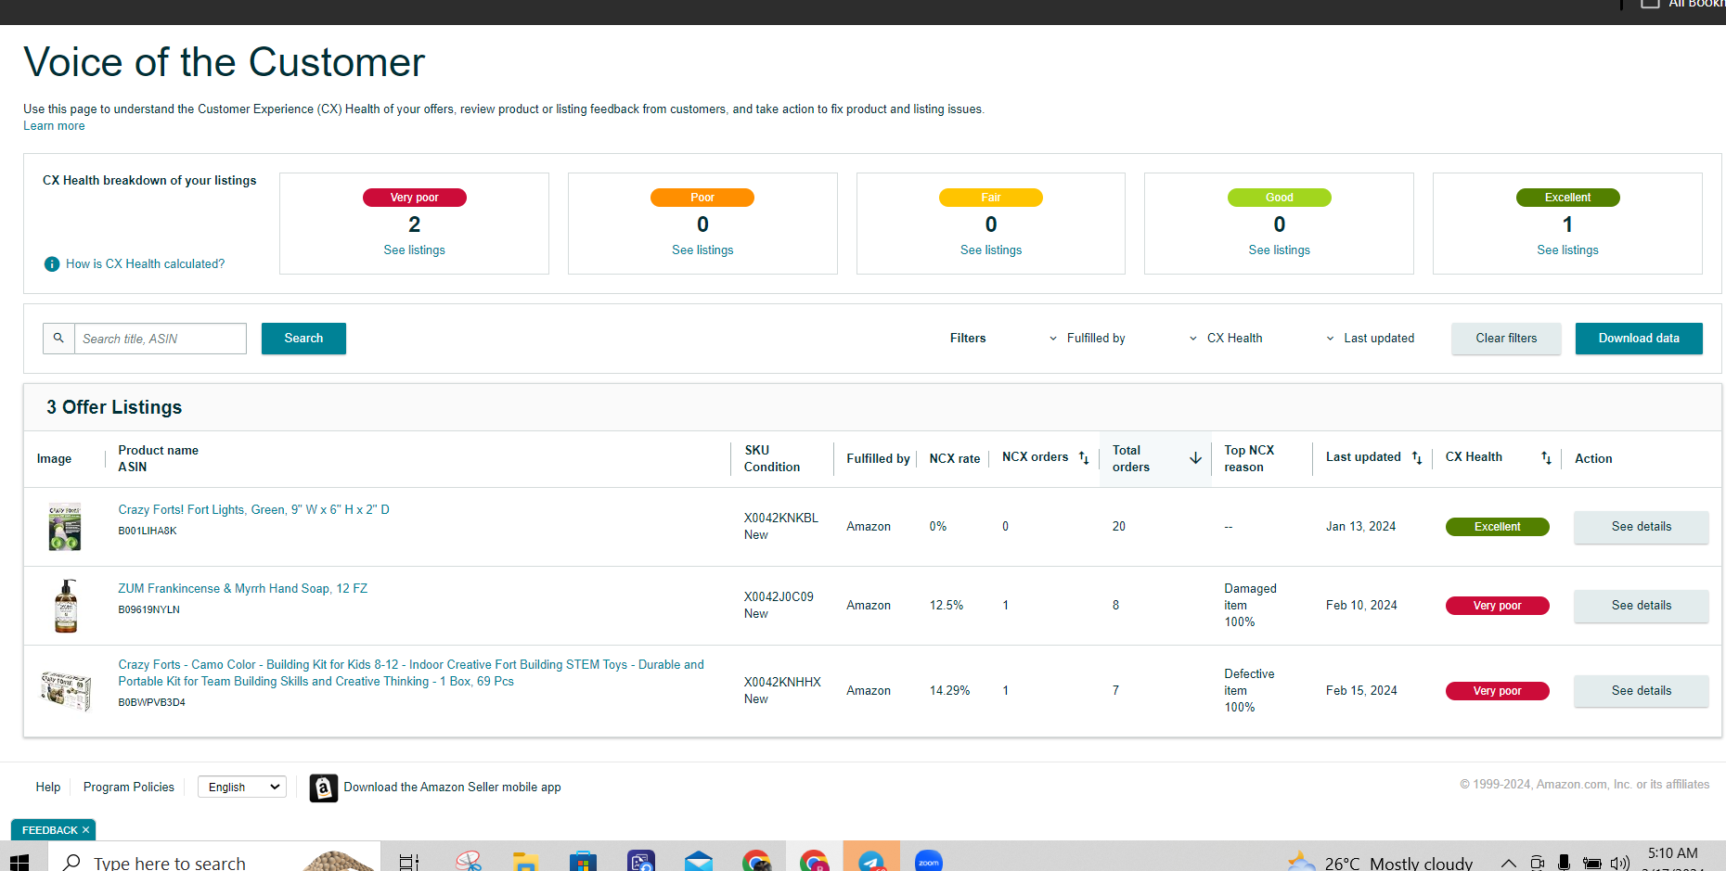1726x871 pixels.
Task: See details for ZUM Frankincense hand soap
Action: (x=1641, y=606)
